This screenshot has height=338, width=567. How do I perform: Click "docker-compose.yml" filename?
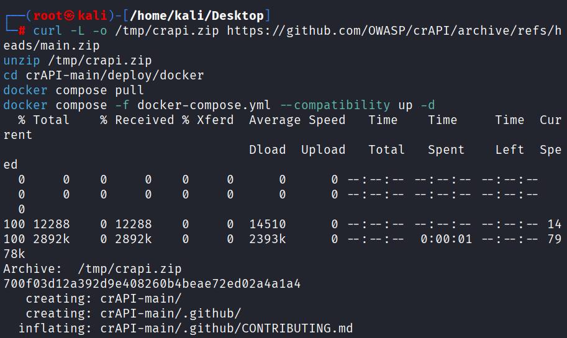click(x=204, y=105)
